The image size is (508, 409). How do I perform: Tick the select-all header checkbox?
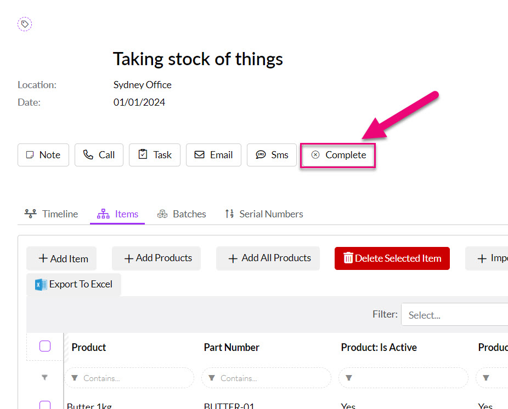click(x=44, y=346)
